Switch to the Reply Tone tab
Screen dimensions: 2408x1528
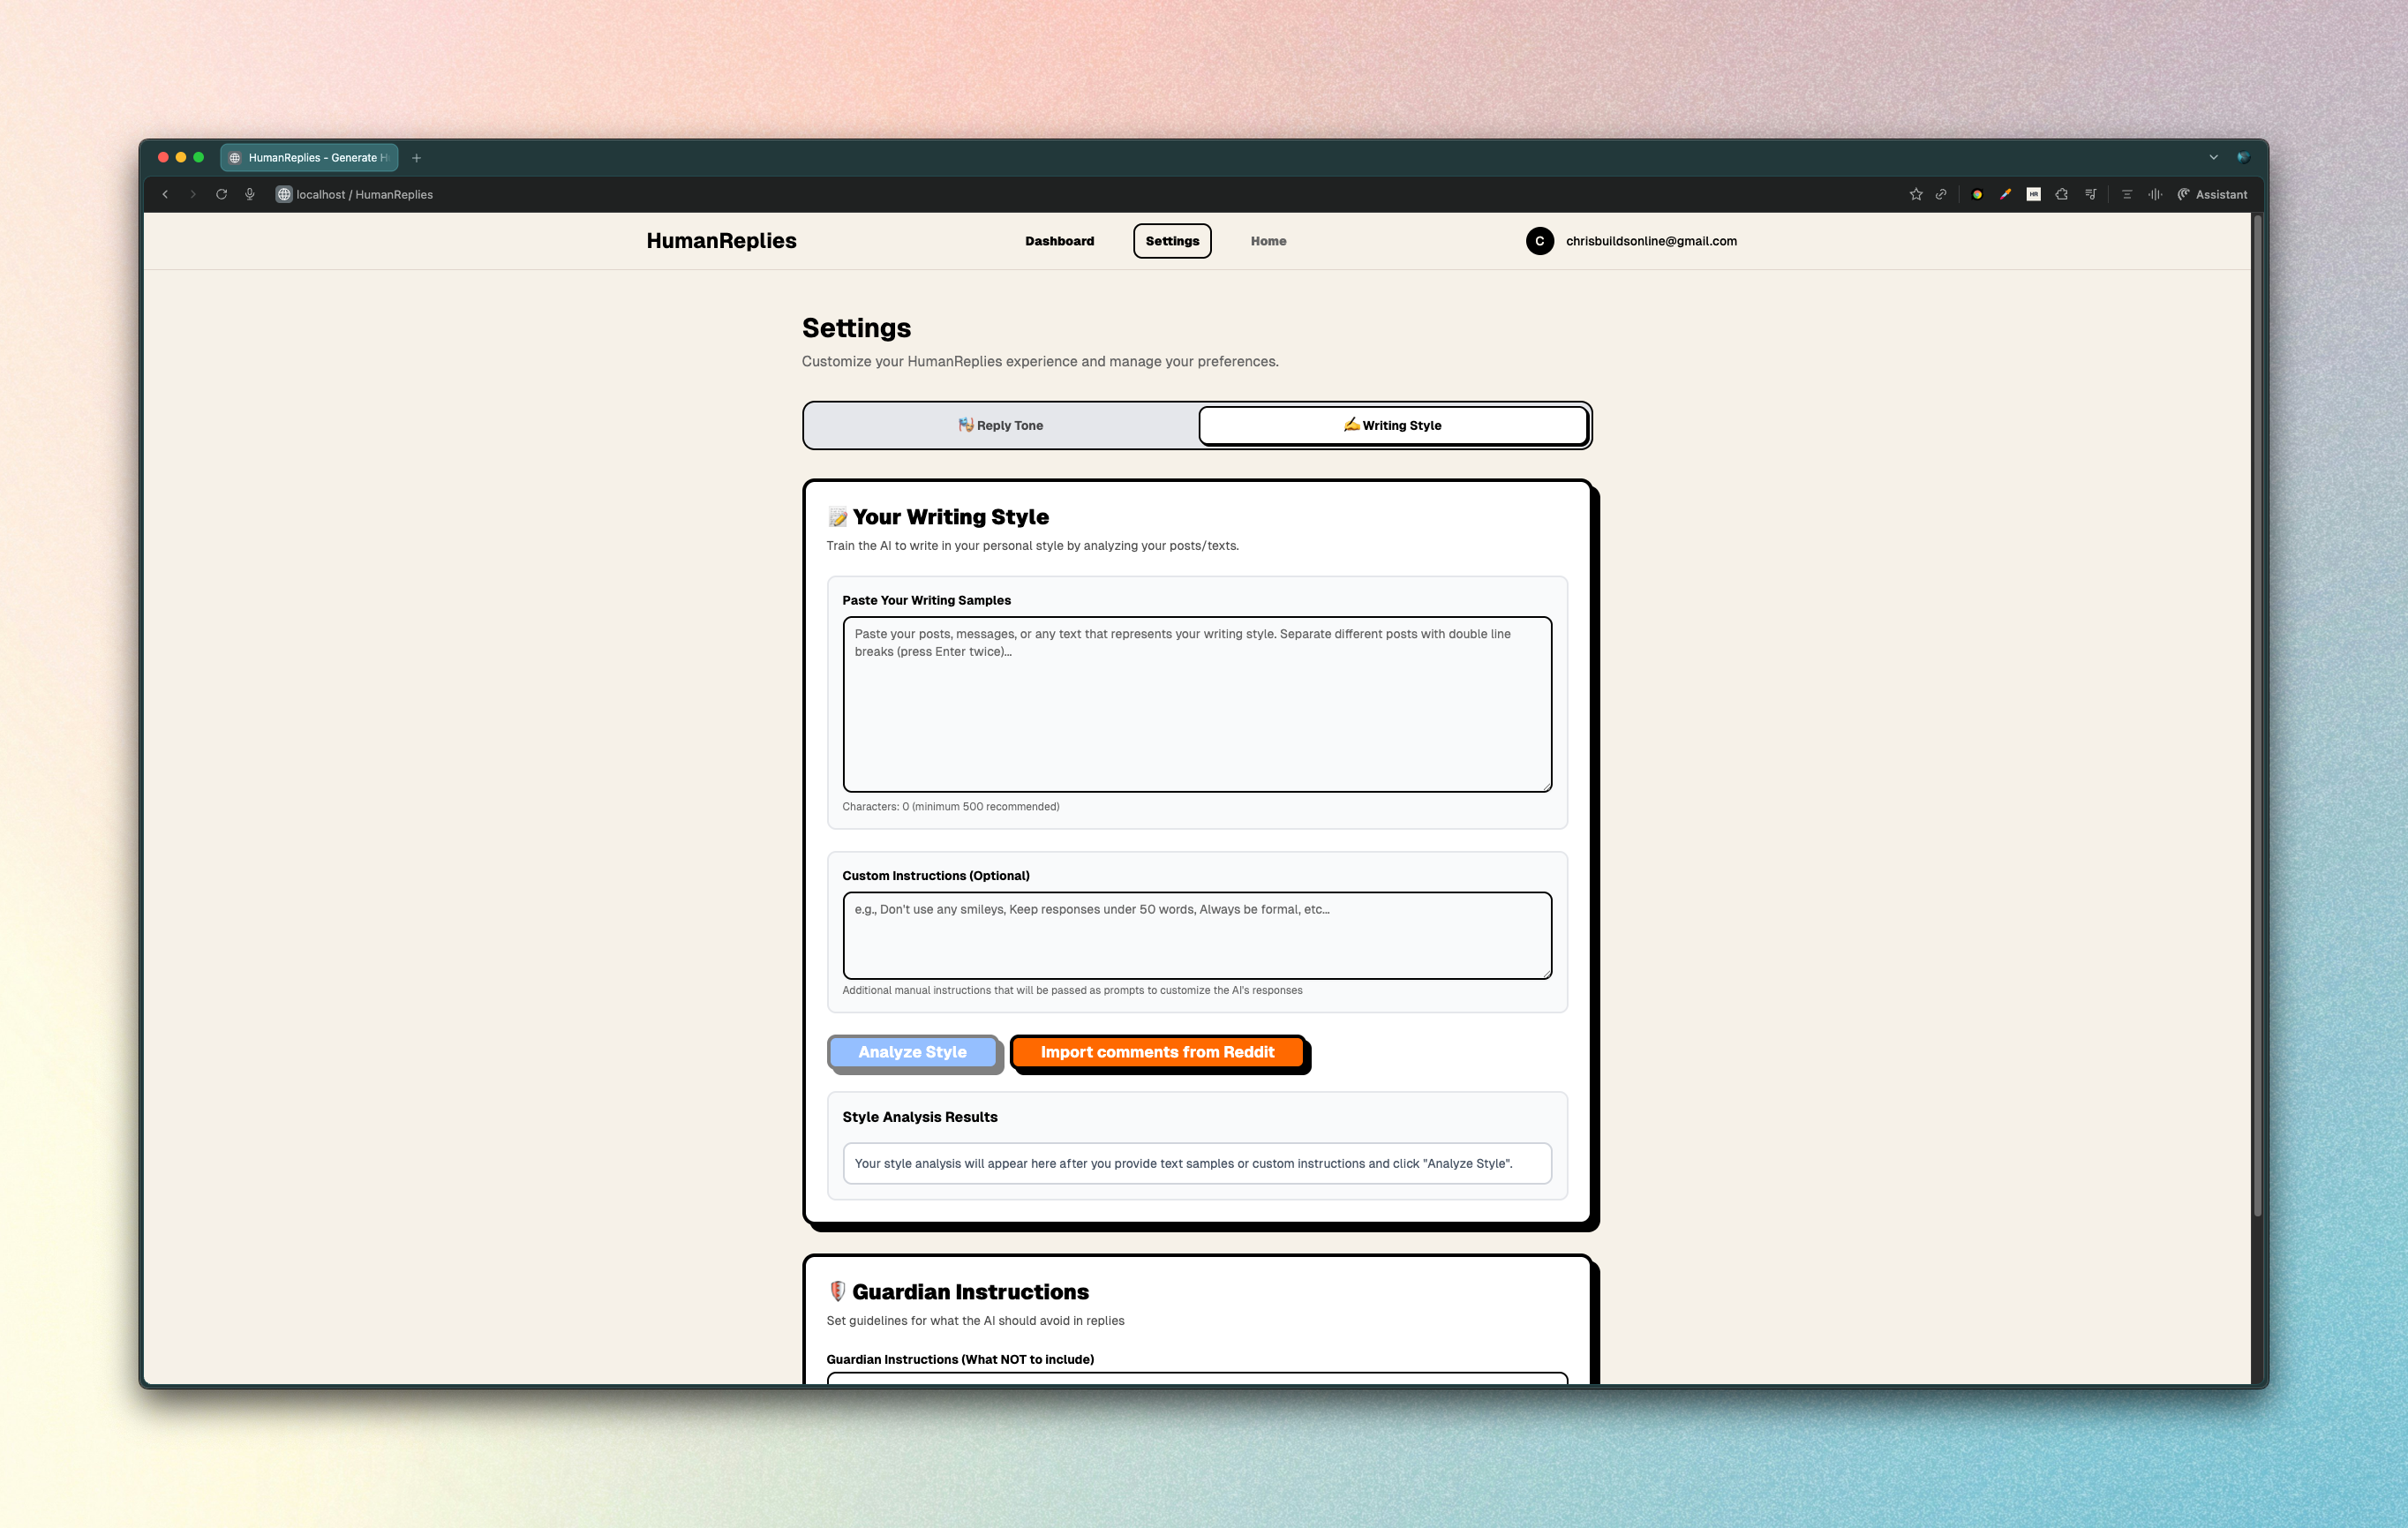click(1000, 425)
